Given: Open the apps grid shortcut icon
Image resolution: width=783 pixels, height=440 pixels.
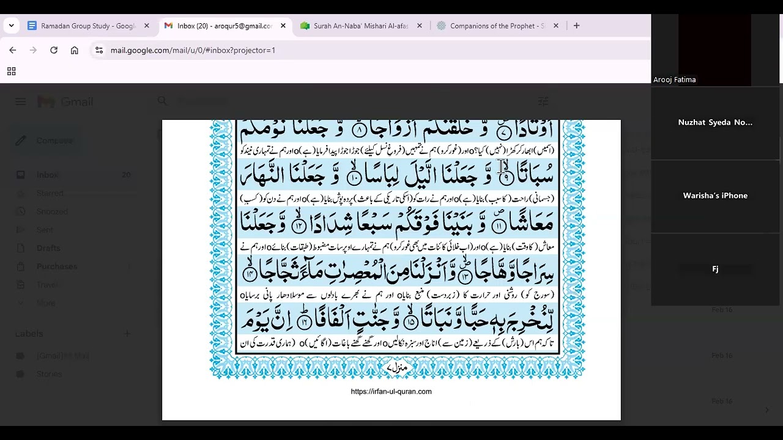Looking at the screenshot, I should click(x=11, y=71).
